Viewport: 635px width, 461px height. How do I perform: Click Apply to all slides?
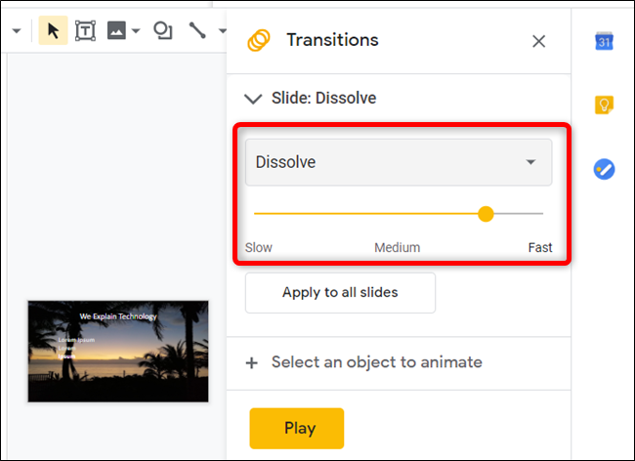coord(340,292)
